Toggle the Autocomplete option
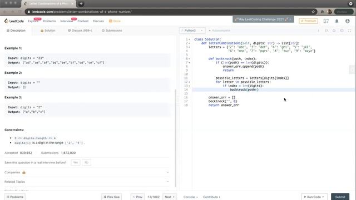The image size is (356, 200). 219,31
